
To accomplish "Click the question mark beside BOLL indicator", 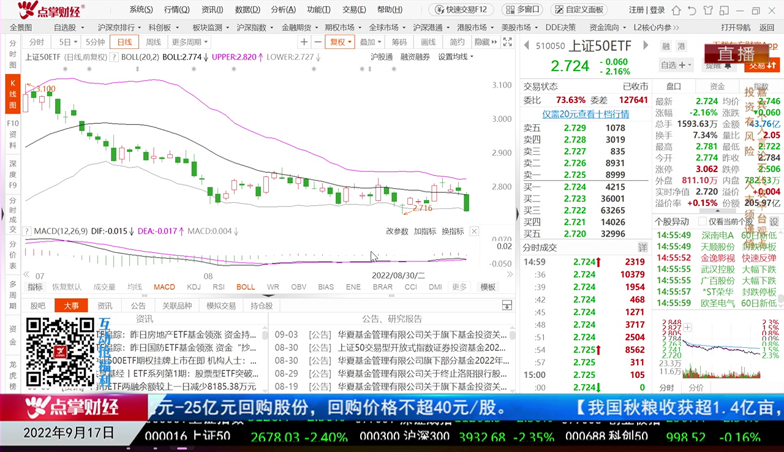I will click(x=115, y=57).
